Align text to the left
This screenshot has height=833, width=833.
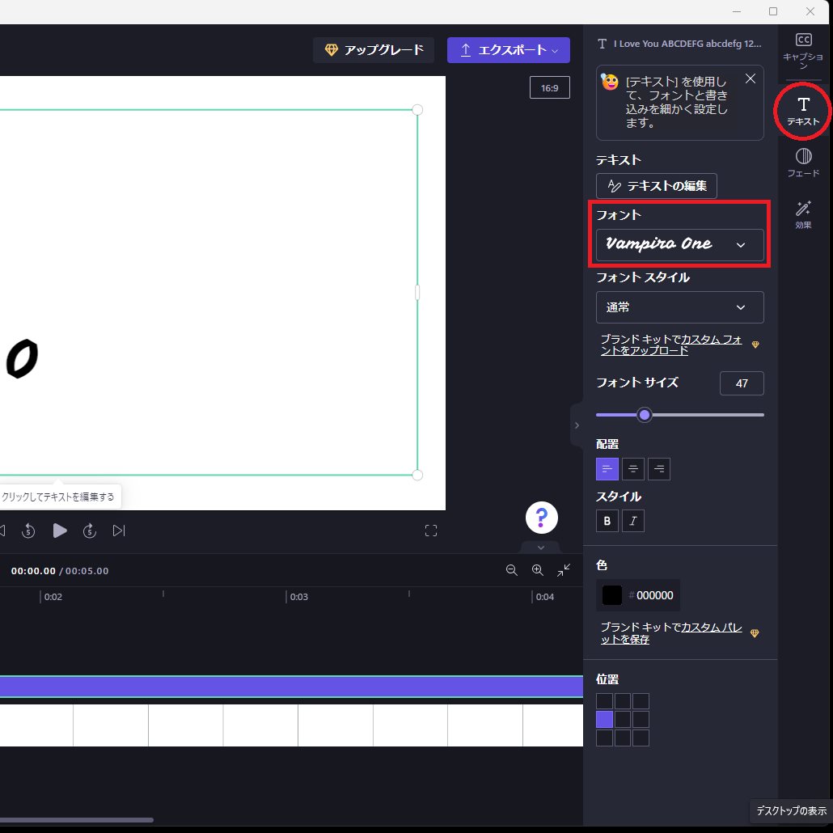(x=607, y=469)
